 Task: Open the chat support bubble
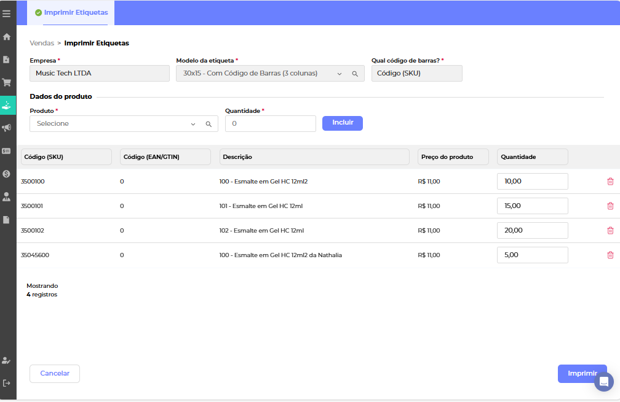(603, 382)
